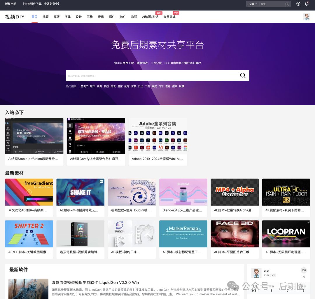Click the AE脚本-平面图片转三维 title
This screenshot has width=315, height=299.
pos(233,252)
